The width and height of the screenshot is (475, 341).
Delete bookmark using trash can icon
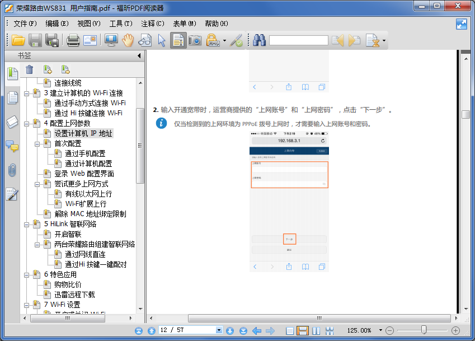point(30,69)
